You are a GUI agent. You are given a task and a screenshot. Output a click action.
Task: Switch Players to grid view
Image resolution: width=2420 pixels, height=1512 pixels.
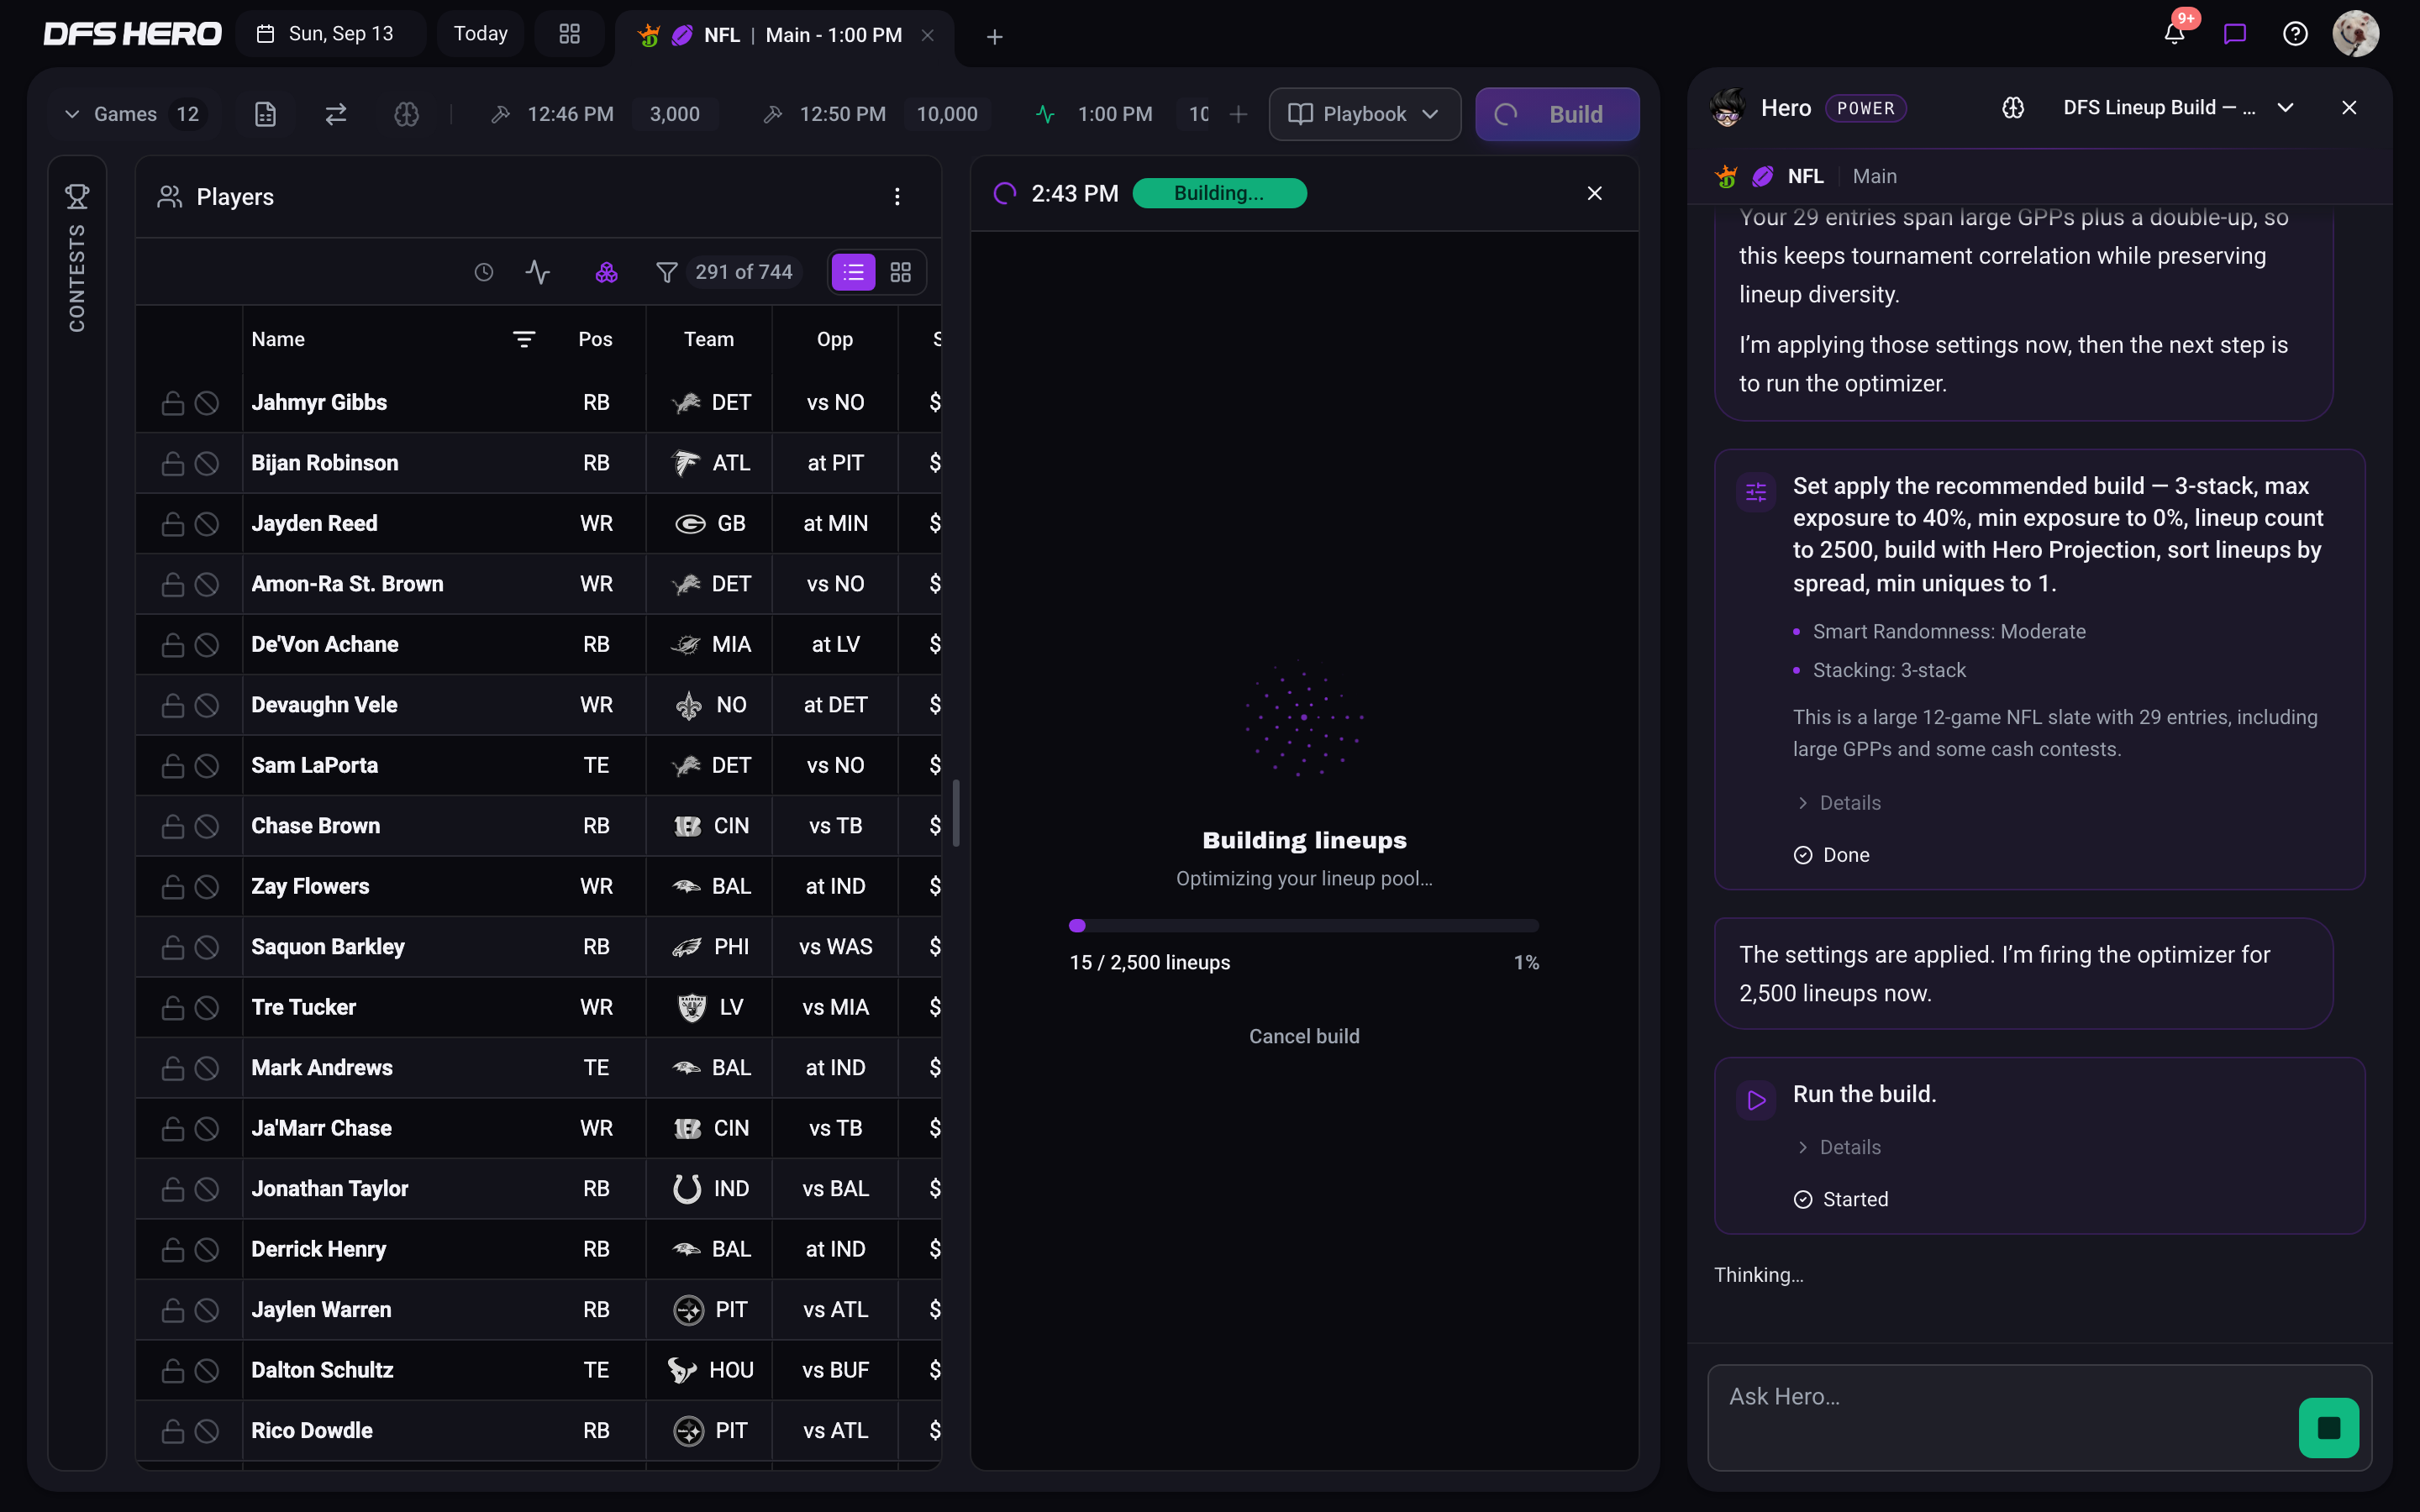click(900, 272)
